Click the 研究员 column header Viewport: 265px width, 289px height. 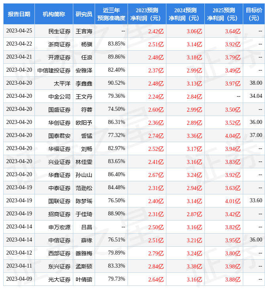point(84,14)
